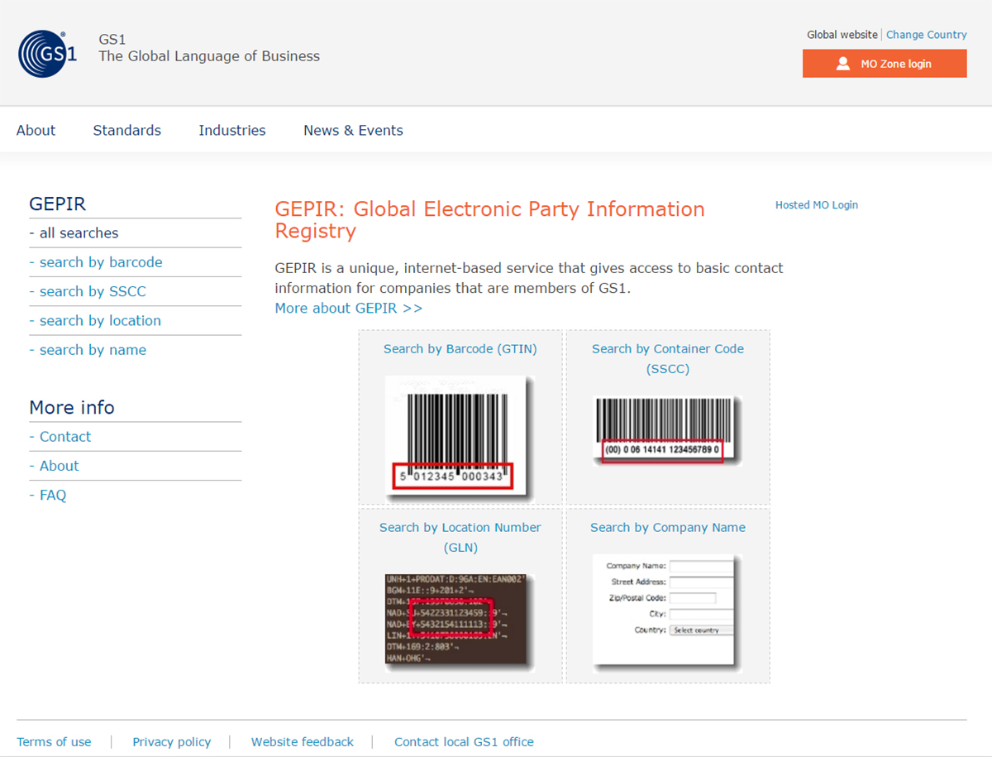Image resolution: width=992 pixels, height=757 pixels.
Task: Click the company name form image
Action: 667,613
